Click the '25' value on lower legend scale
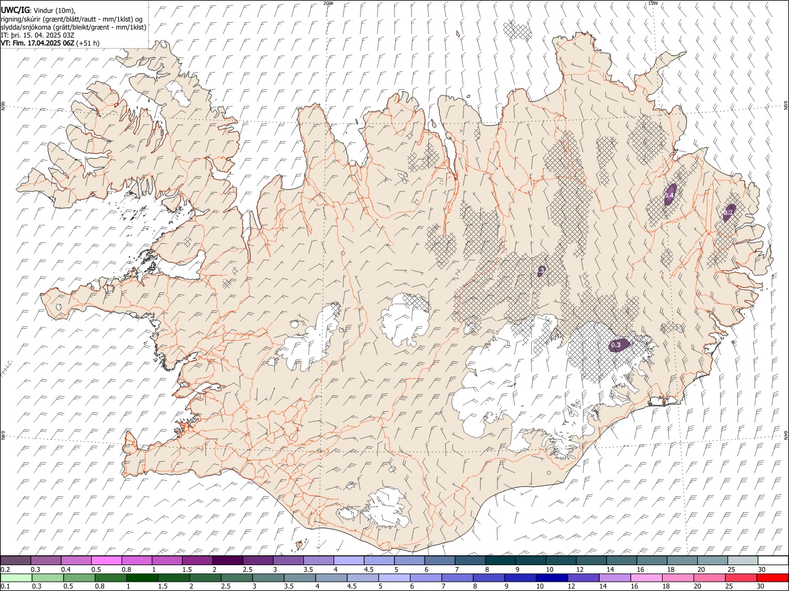The image size is (789, 591). click(730, 586)
